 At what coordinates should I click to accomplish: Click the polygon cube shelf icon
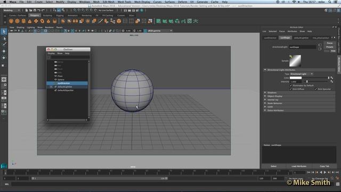click(x=17, y=21)
